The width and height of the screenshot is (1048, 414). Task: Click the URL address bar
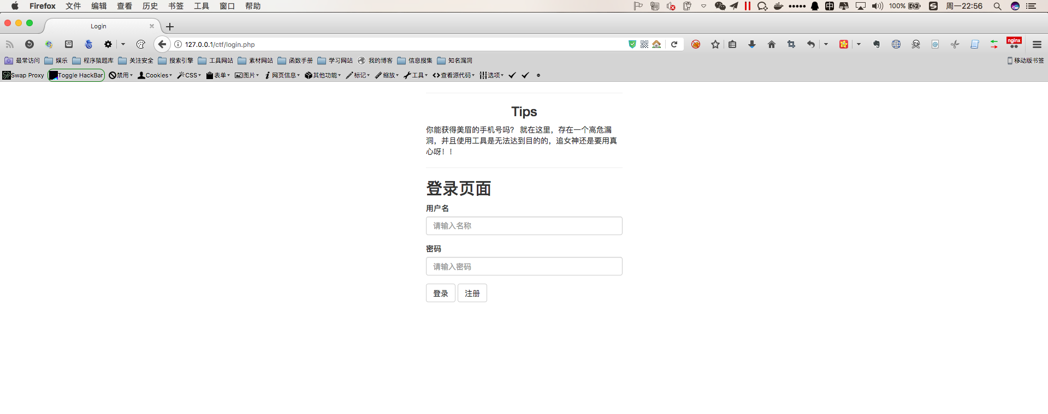(404, 44)
